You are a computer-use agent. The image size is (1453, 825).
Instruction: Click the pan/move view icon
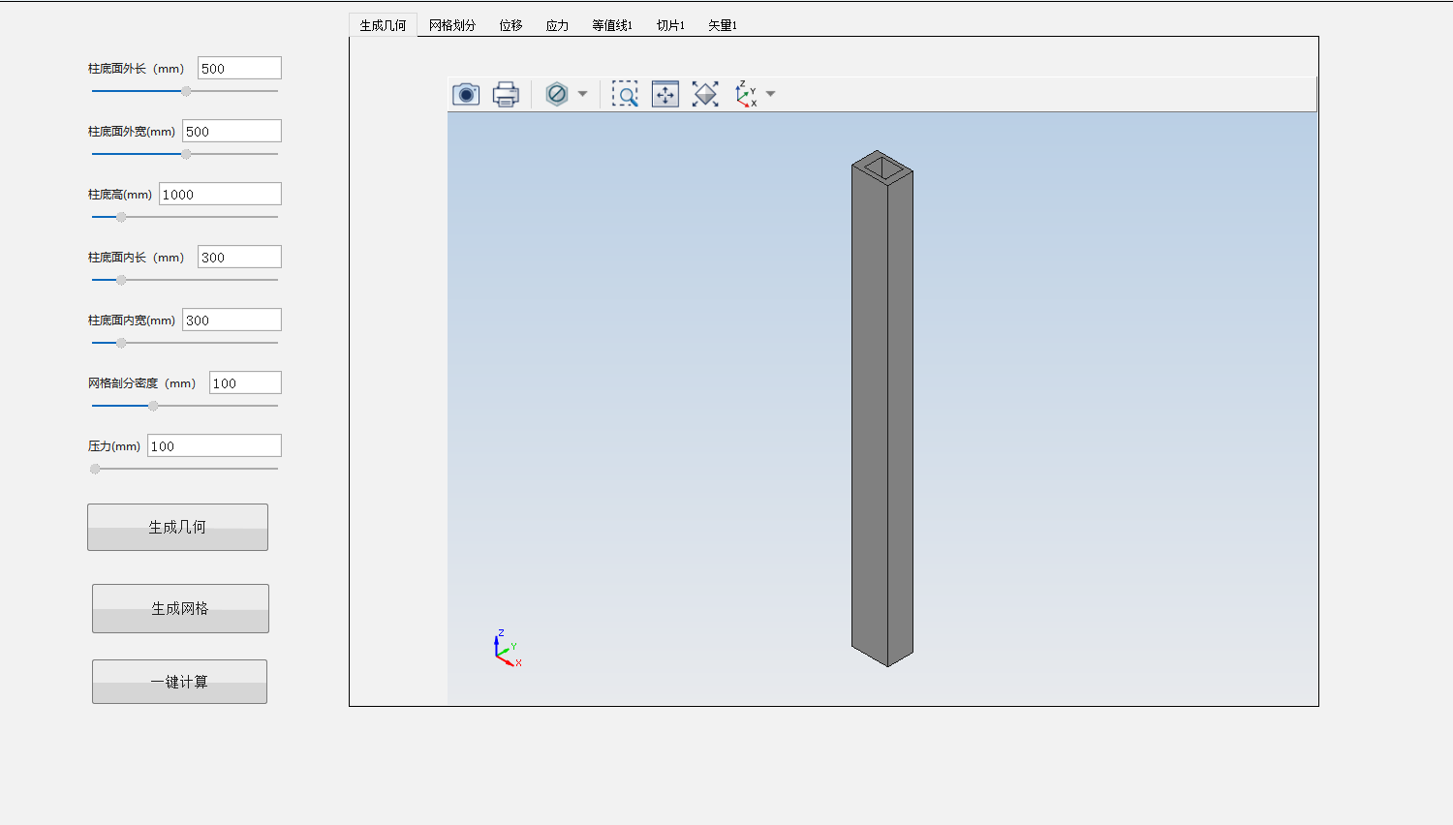(665, 94)
